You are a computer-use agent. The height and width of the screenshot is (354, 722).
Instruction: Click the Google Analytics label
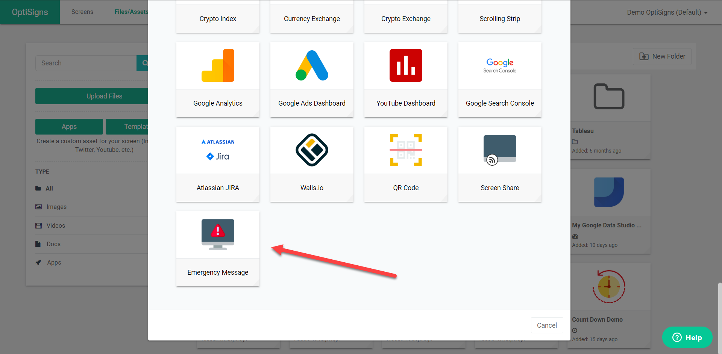tap(218, 103)
